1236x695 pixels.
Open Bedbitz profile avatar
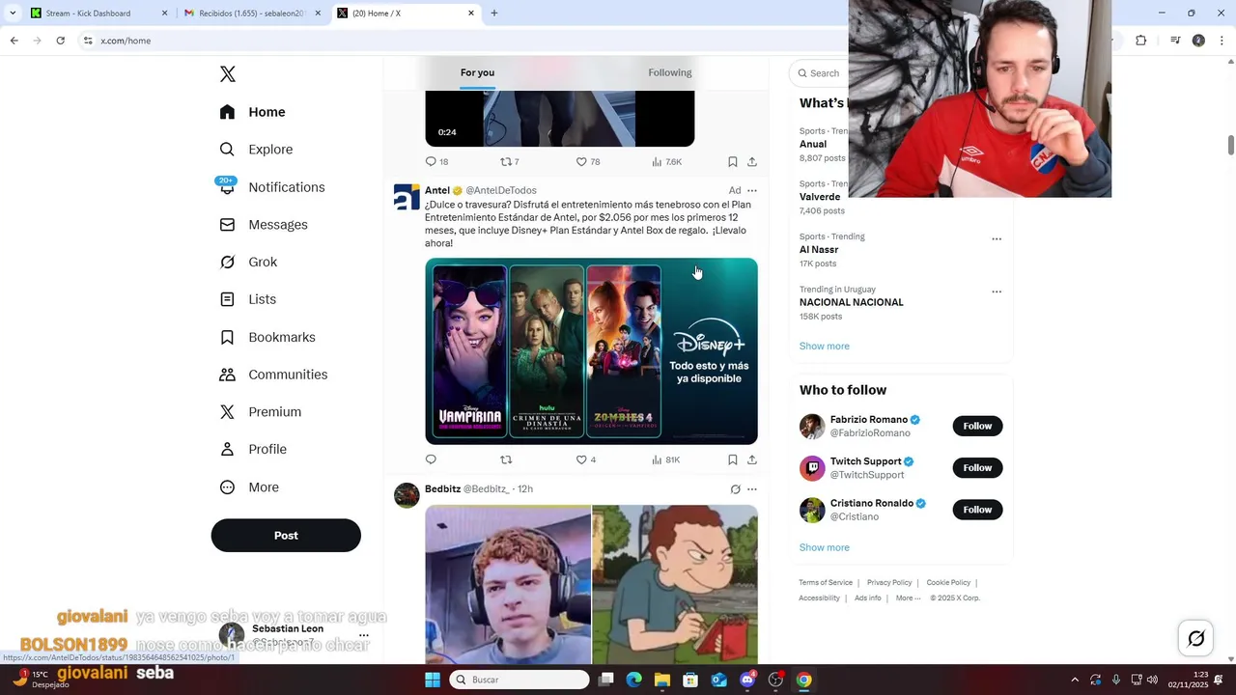coord(407,495)
